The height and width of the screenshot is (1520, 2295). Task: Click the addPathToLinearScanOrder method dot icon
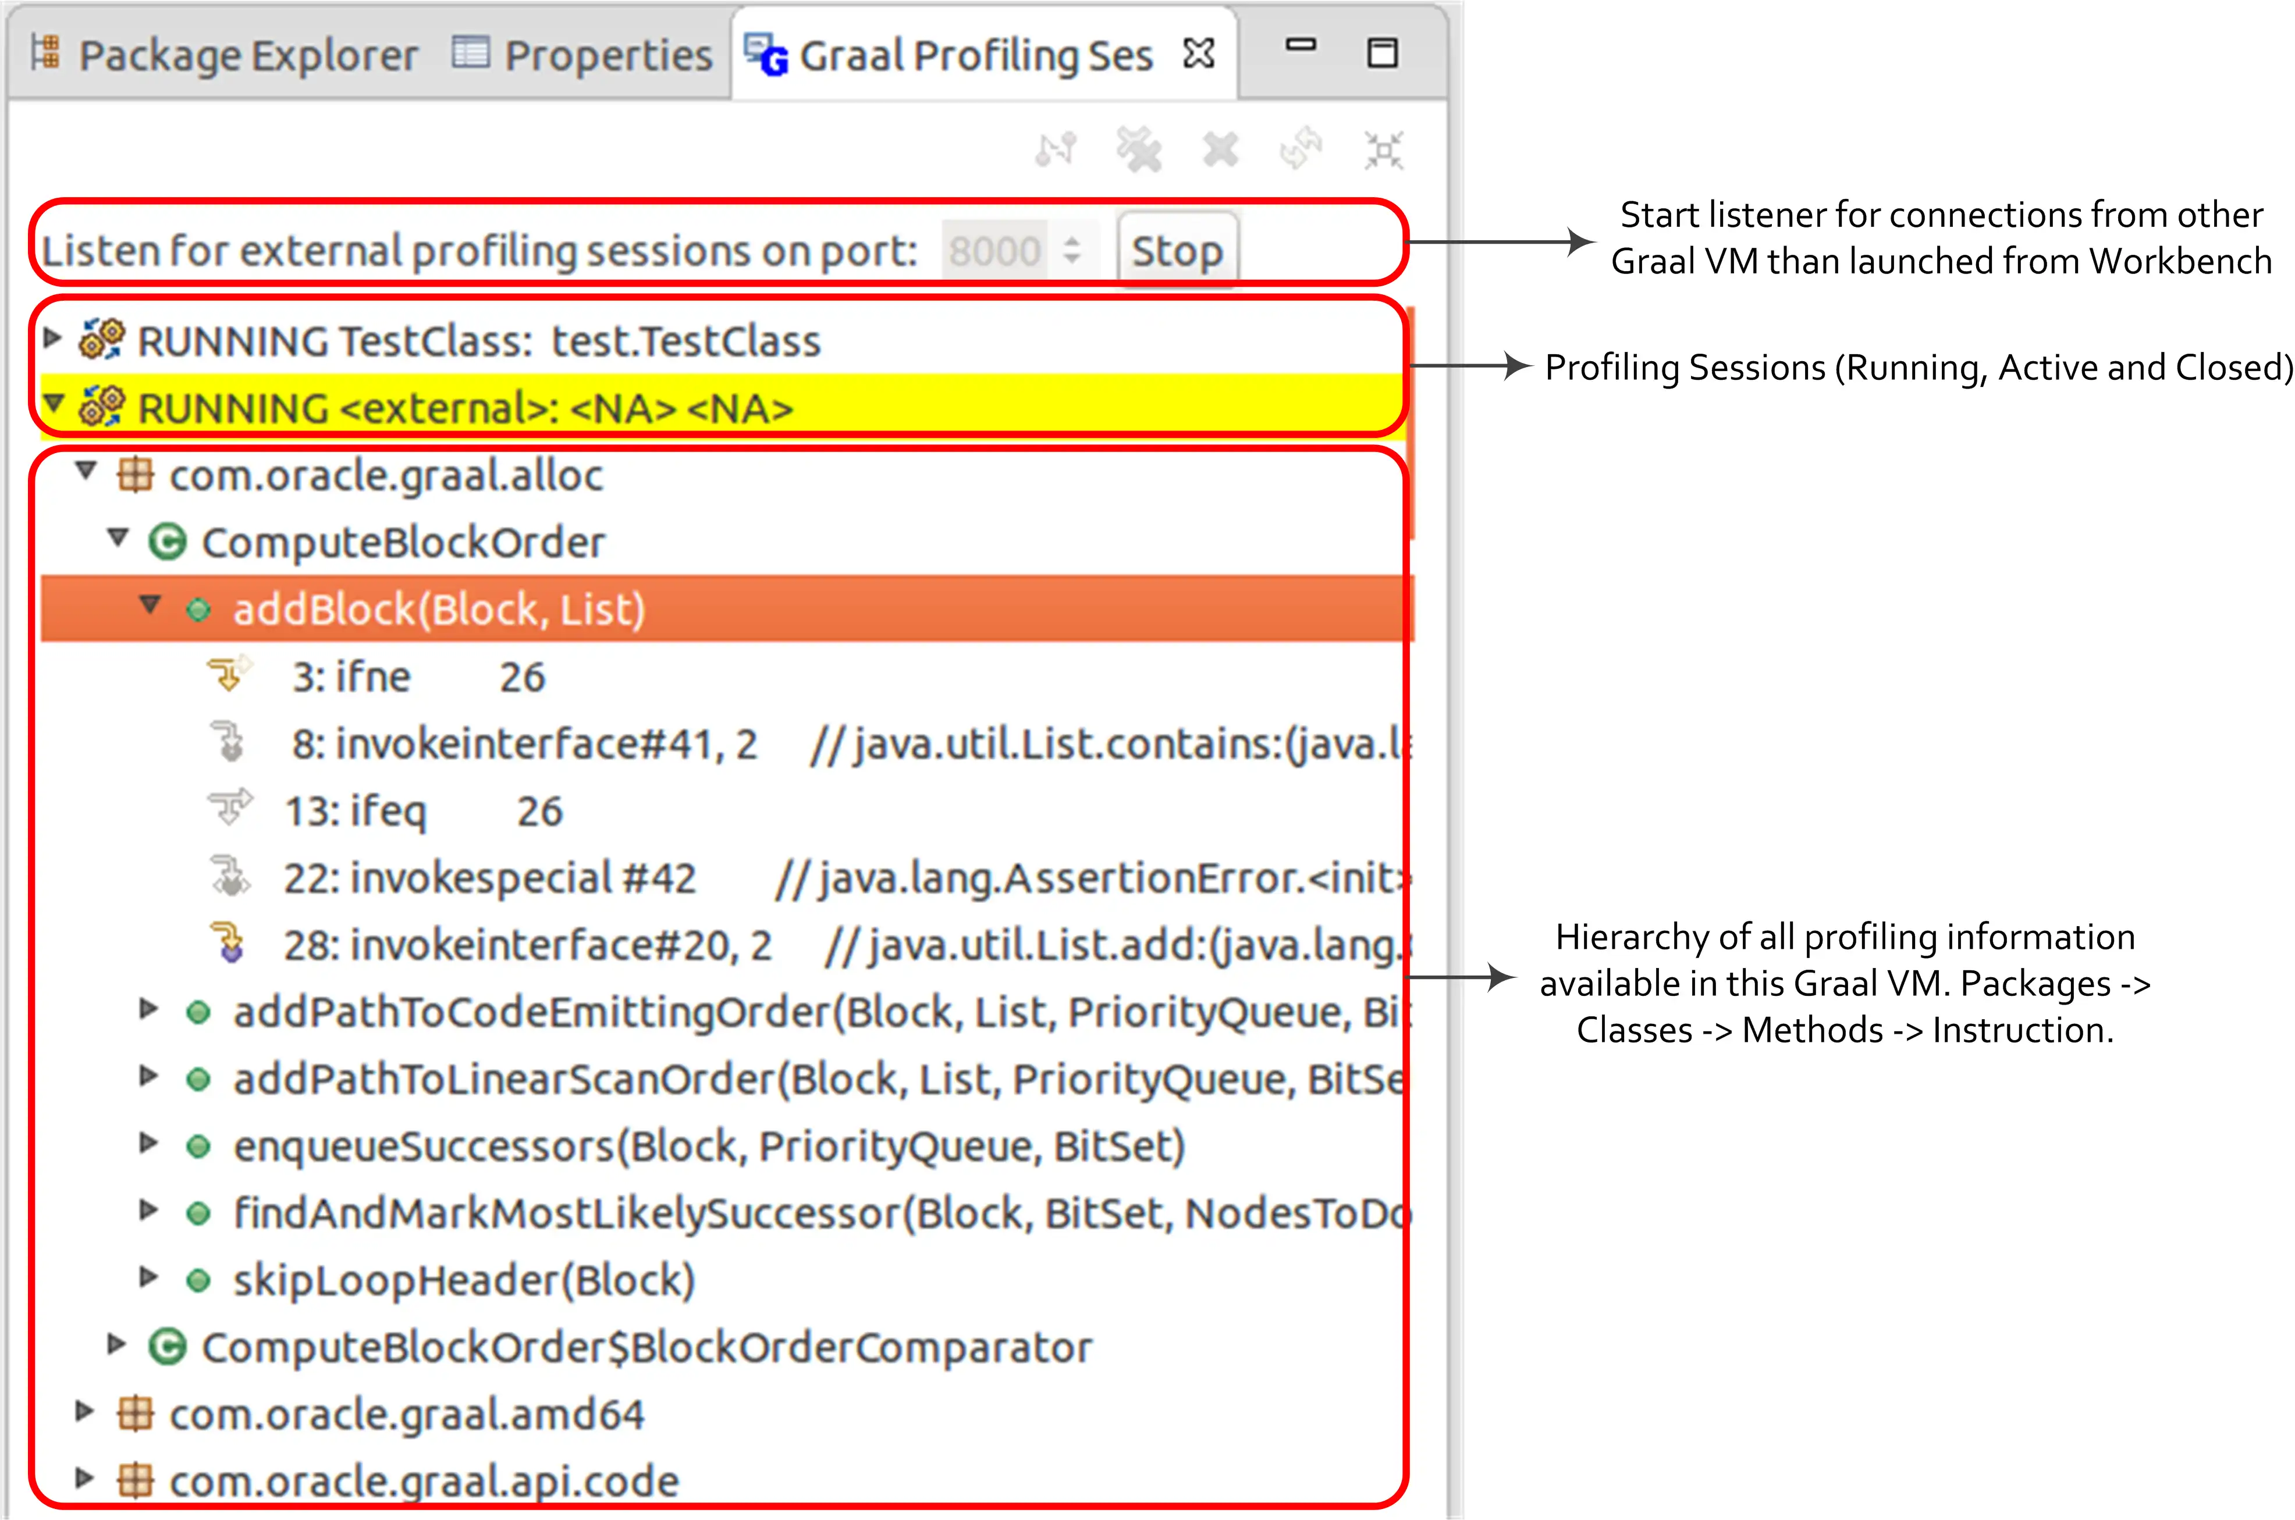(x=198, y=1079)
